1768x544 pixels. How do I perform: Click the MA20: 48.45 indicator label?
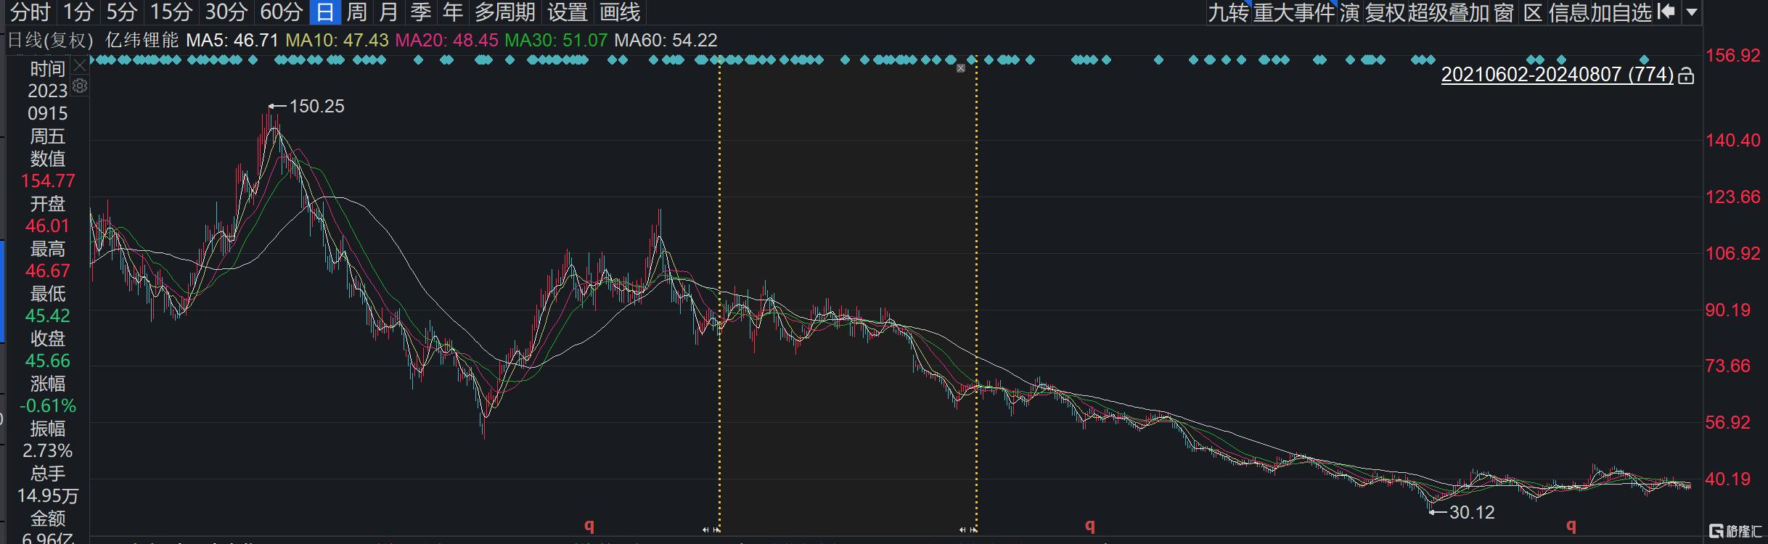[x=446, y=40]
